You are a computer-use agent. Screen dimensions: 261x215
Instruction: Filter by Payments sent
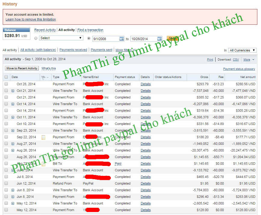pos(101,50)
